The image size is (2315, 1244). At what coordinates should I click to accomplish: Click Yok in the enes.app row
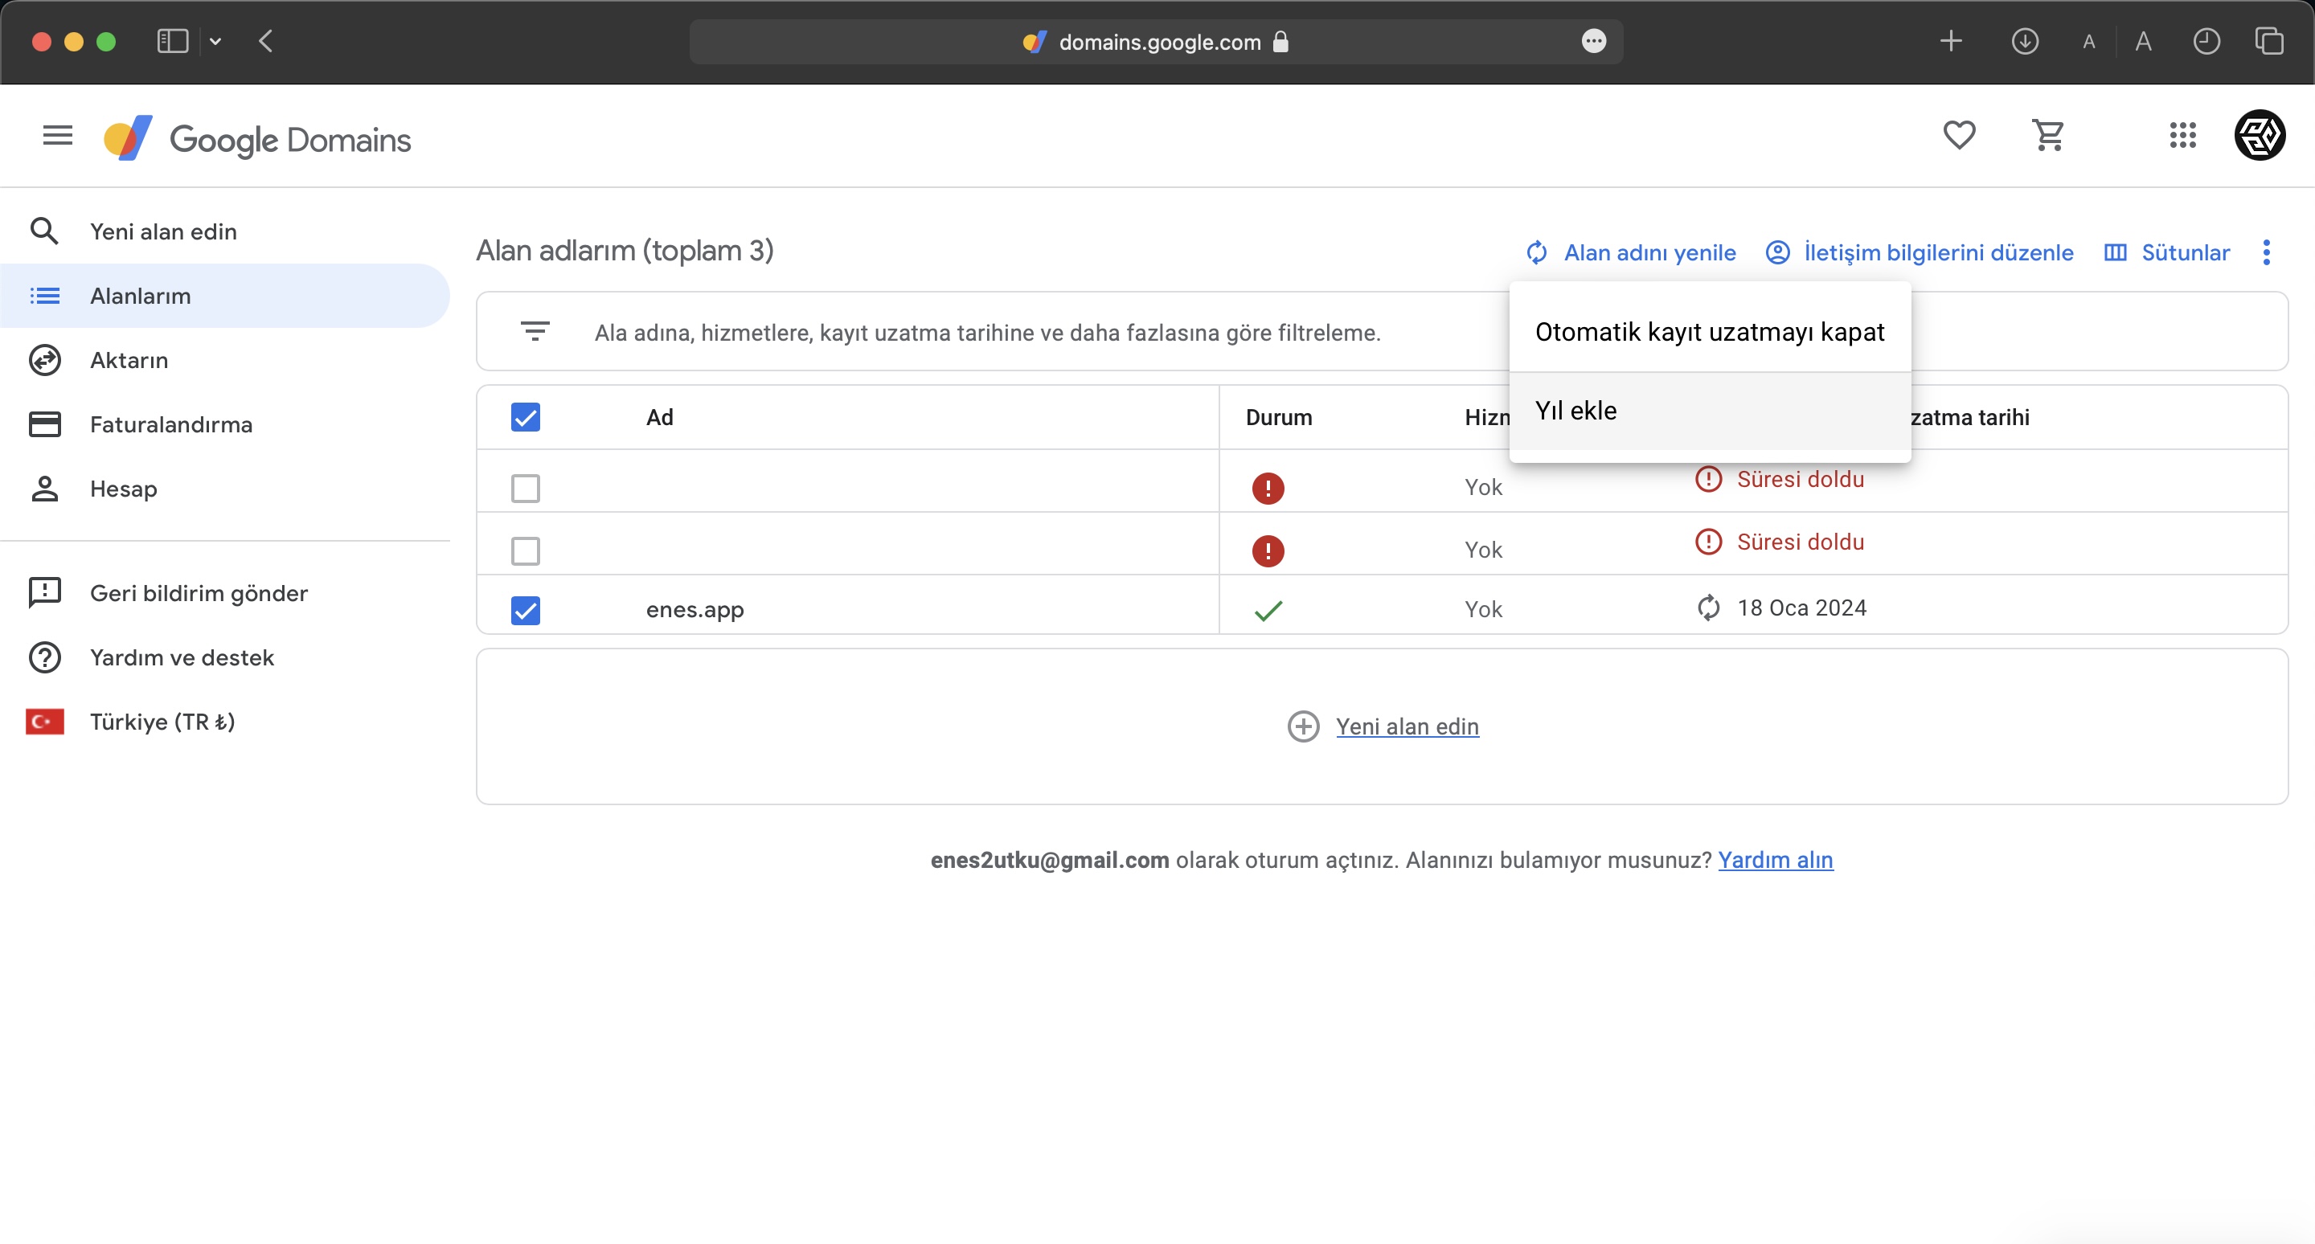tap(1483, 609)
